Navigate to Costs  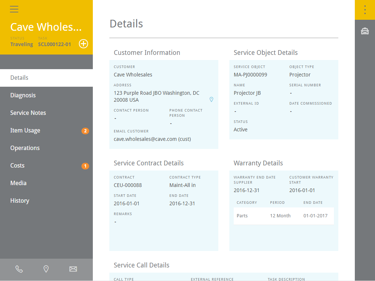coord(18,166)
